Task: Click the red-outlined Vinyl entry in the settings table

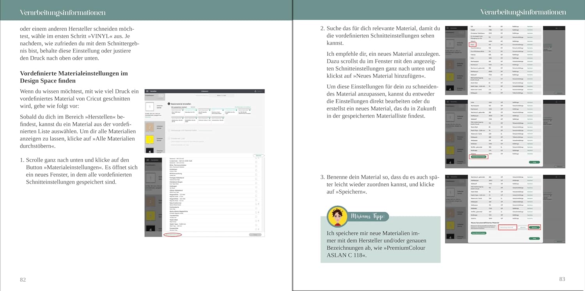Action: pos(472,45)
